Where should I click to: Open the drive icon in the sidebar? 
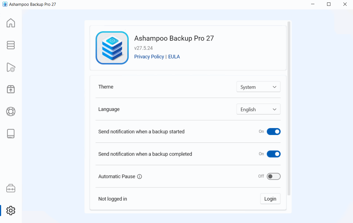(x=11, y=134)
